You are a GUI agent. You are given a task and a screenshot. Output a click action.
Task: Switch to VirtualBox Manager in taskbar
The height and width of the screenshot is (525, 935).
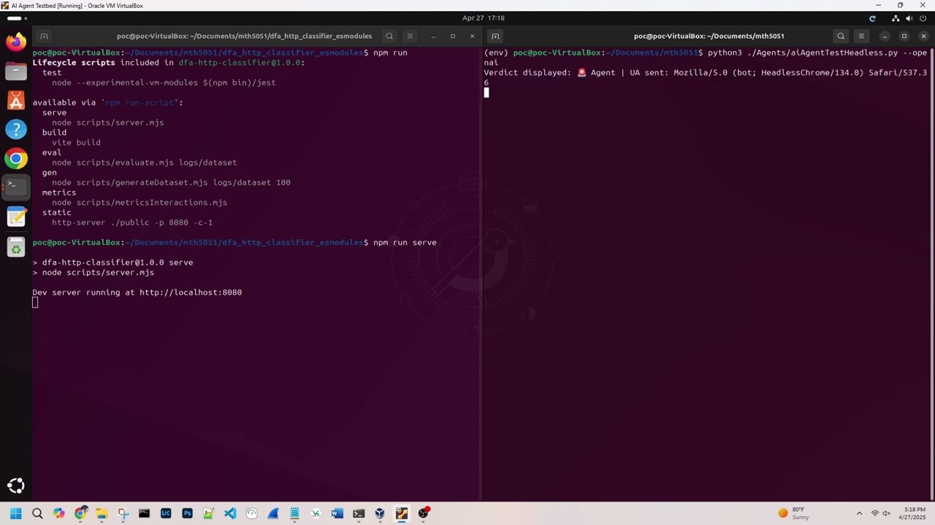[380, 513]
